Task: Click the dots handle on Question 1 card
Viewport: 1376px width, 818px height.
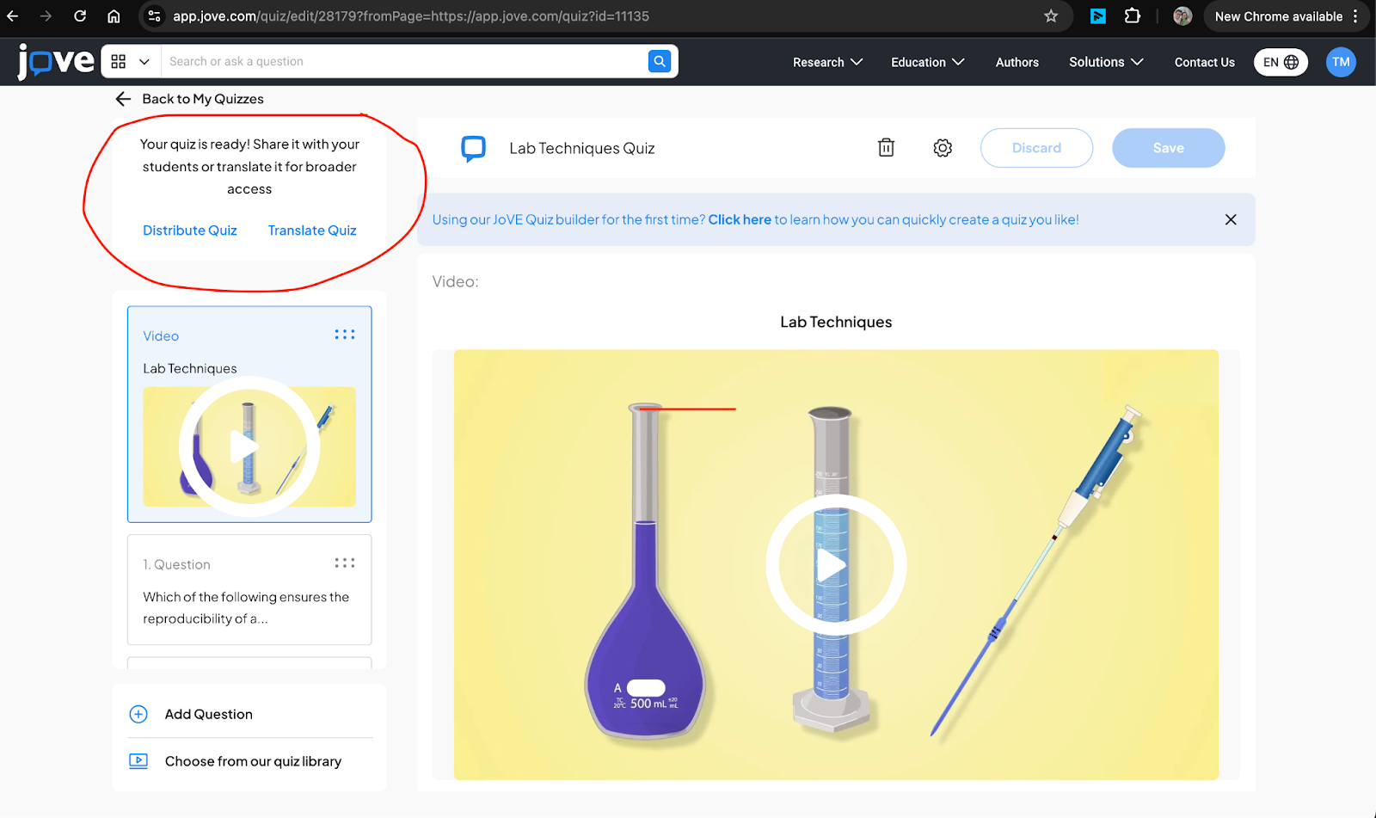Action: pyautogui.click(x=345, y=563)
